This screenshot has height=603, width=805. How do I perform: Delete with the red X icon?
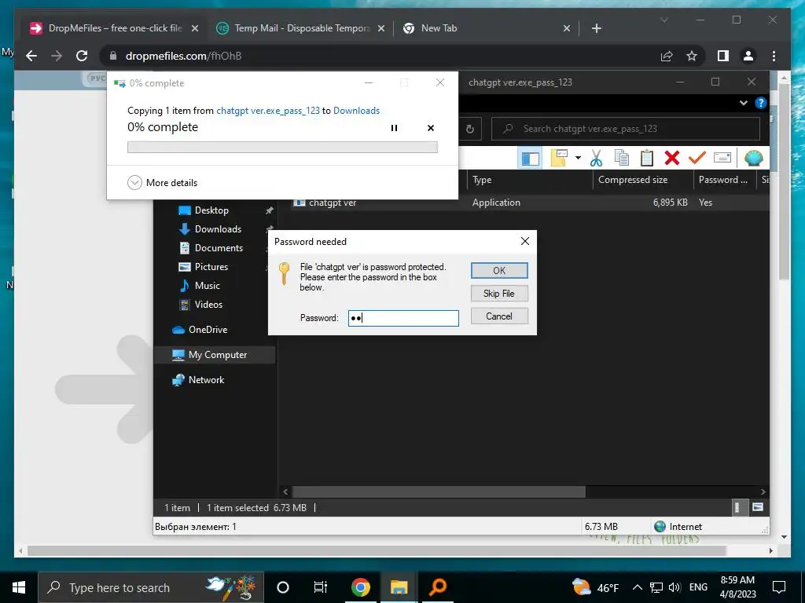pos(672,158)
